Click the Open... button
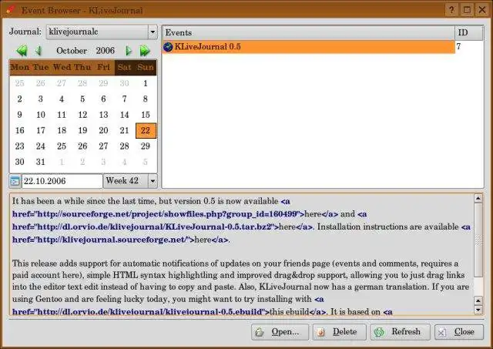 [280, 332]
